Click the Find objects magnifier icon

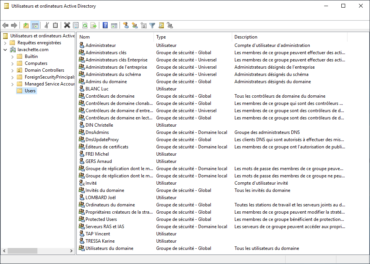click(161, 25)
